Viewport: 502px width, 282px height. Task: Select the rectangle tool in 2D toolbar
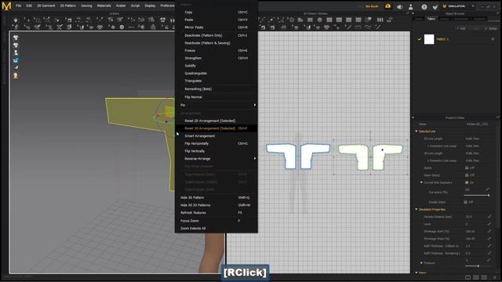310,20
